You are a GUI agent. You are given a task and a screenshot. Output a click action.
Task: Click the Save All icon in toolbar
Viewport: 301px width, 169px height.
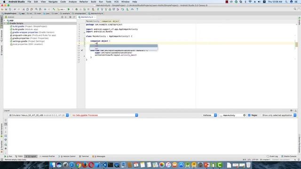pos(6,9)
